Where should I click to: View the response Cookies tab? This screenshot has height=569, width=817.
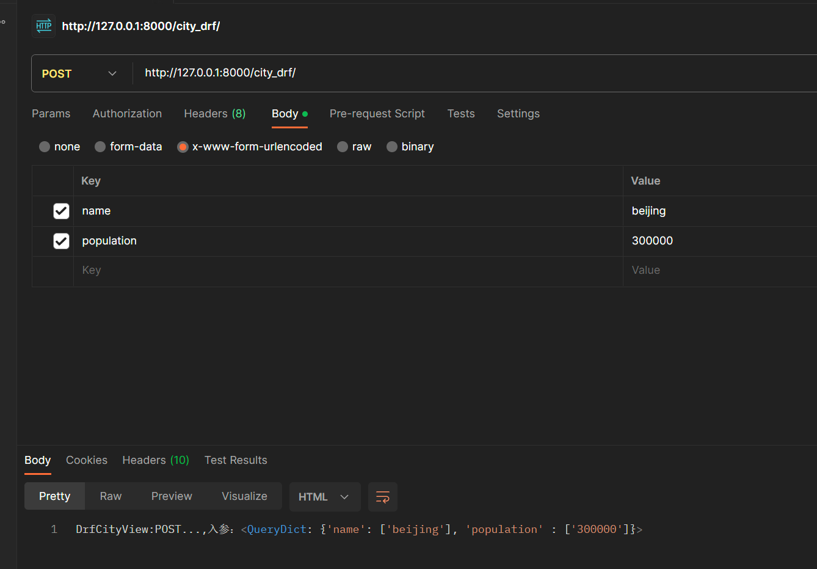pyautogui.click(x=86, y=460)
